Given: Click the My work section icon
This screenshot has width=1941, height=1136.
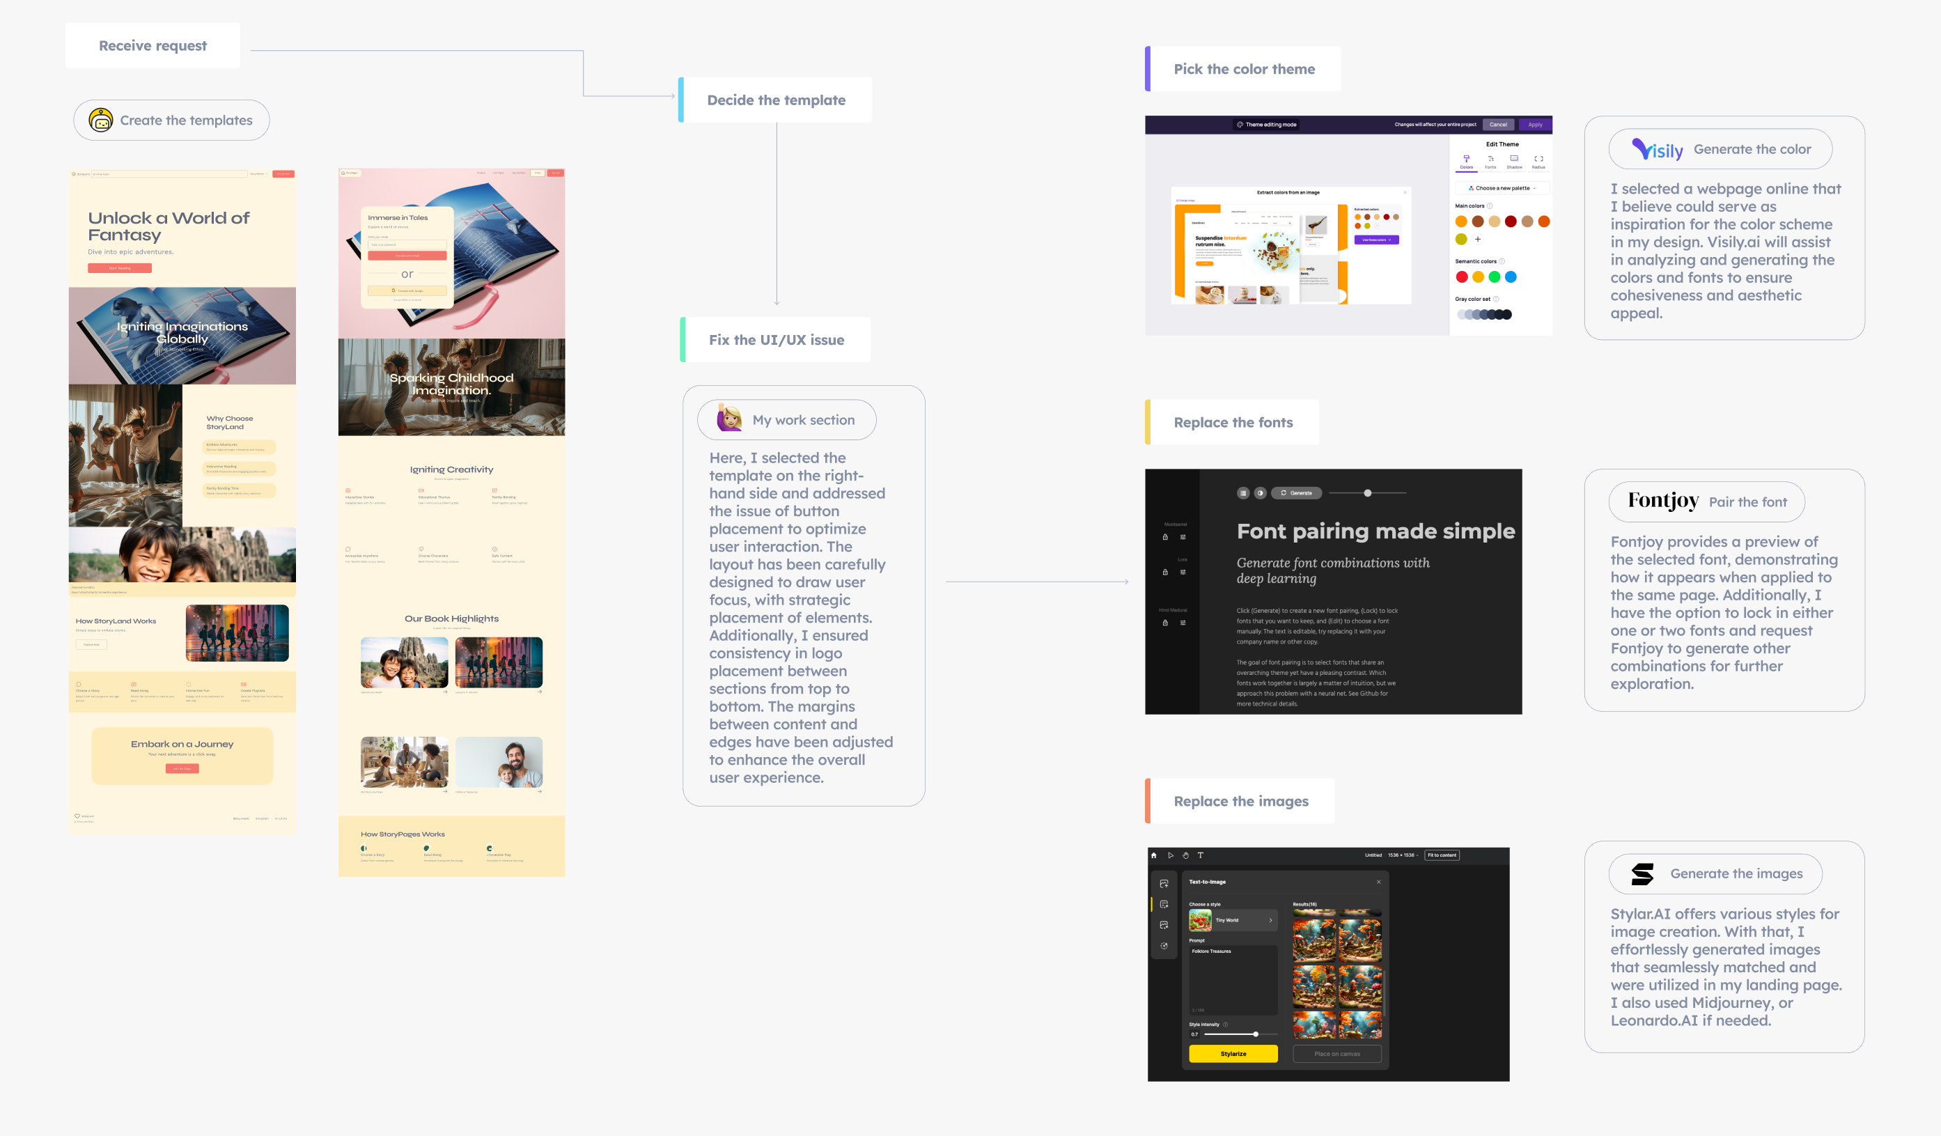Looking at the screenshot, I should coord(728,419).
